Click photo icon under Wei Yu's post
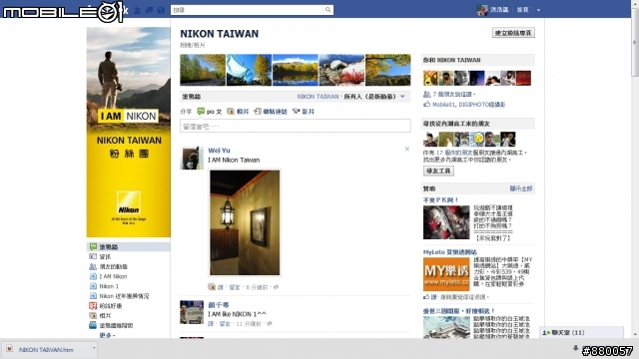The height and width of the screenshot is (359, 639). (x=211, y=287)
